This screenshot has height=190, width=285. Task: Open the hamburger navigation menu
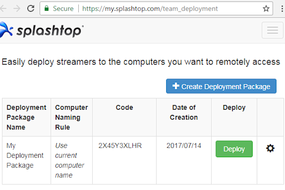272,30
